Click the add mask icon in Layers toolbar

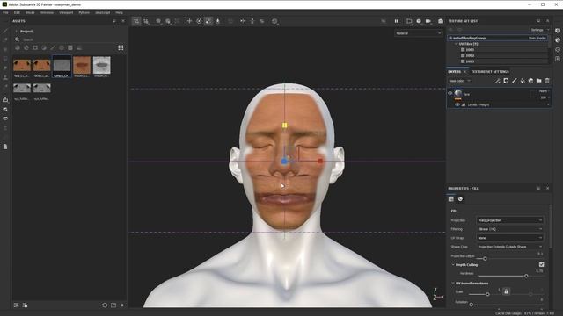pyautogui.click(x=506, y=81)
